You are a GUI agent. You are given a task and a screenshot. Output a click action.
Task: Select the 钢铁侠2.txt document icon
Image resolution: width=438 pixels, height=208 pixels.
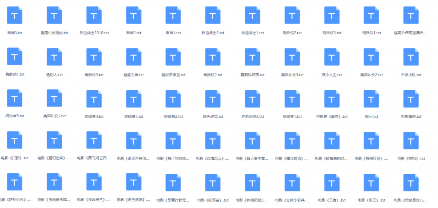[x=292, y=15]
